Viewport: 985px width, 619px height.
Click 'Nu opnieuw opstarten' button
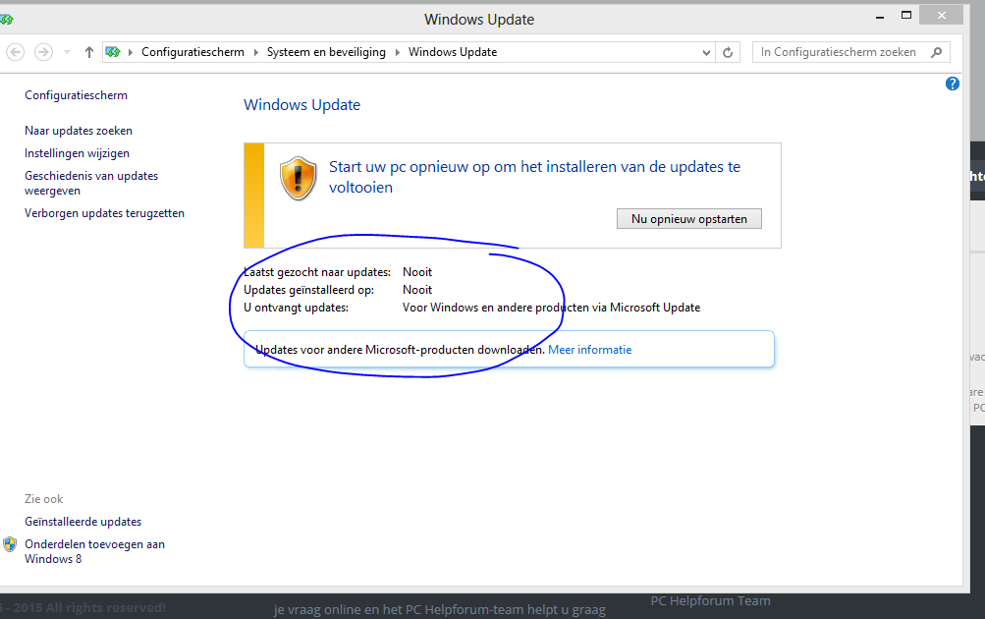689,219
